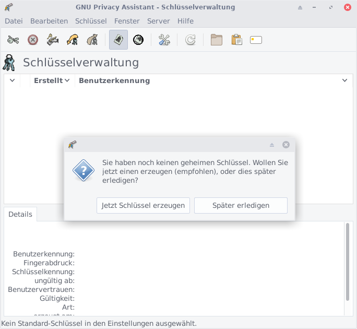Expand the chevron at right of Benutzerkennung header
Screen dimensions: 357x329
(x=344, y=80)
